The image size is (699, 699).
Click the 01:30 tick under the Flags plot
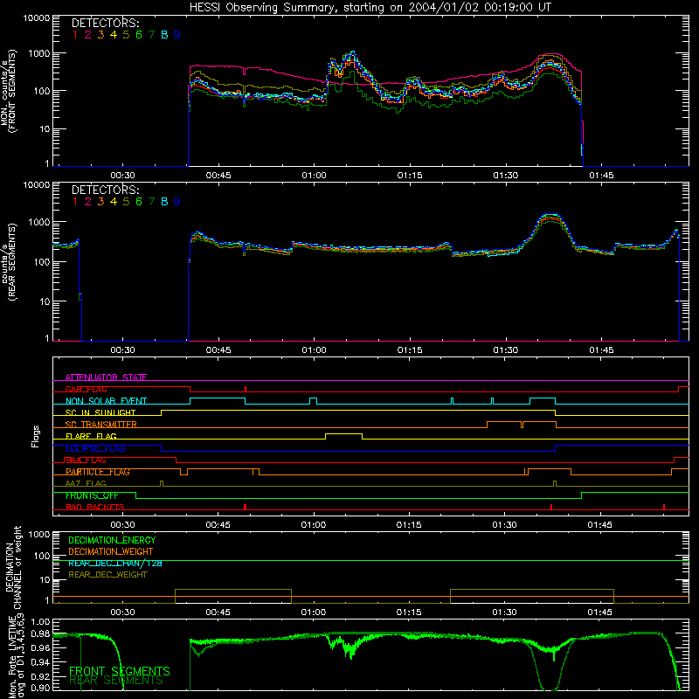(x=505, y=525)
